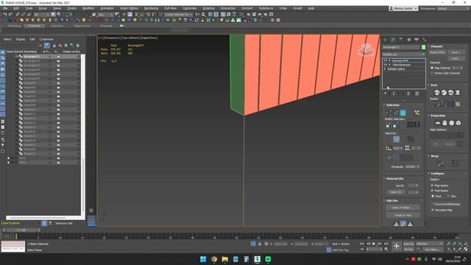
Task: Open the Hierarchy command panel tab
Action: point(400,40)
